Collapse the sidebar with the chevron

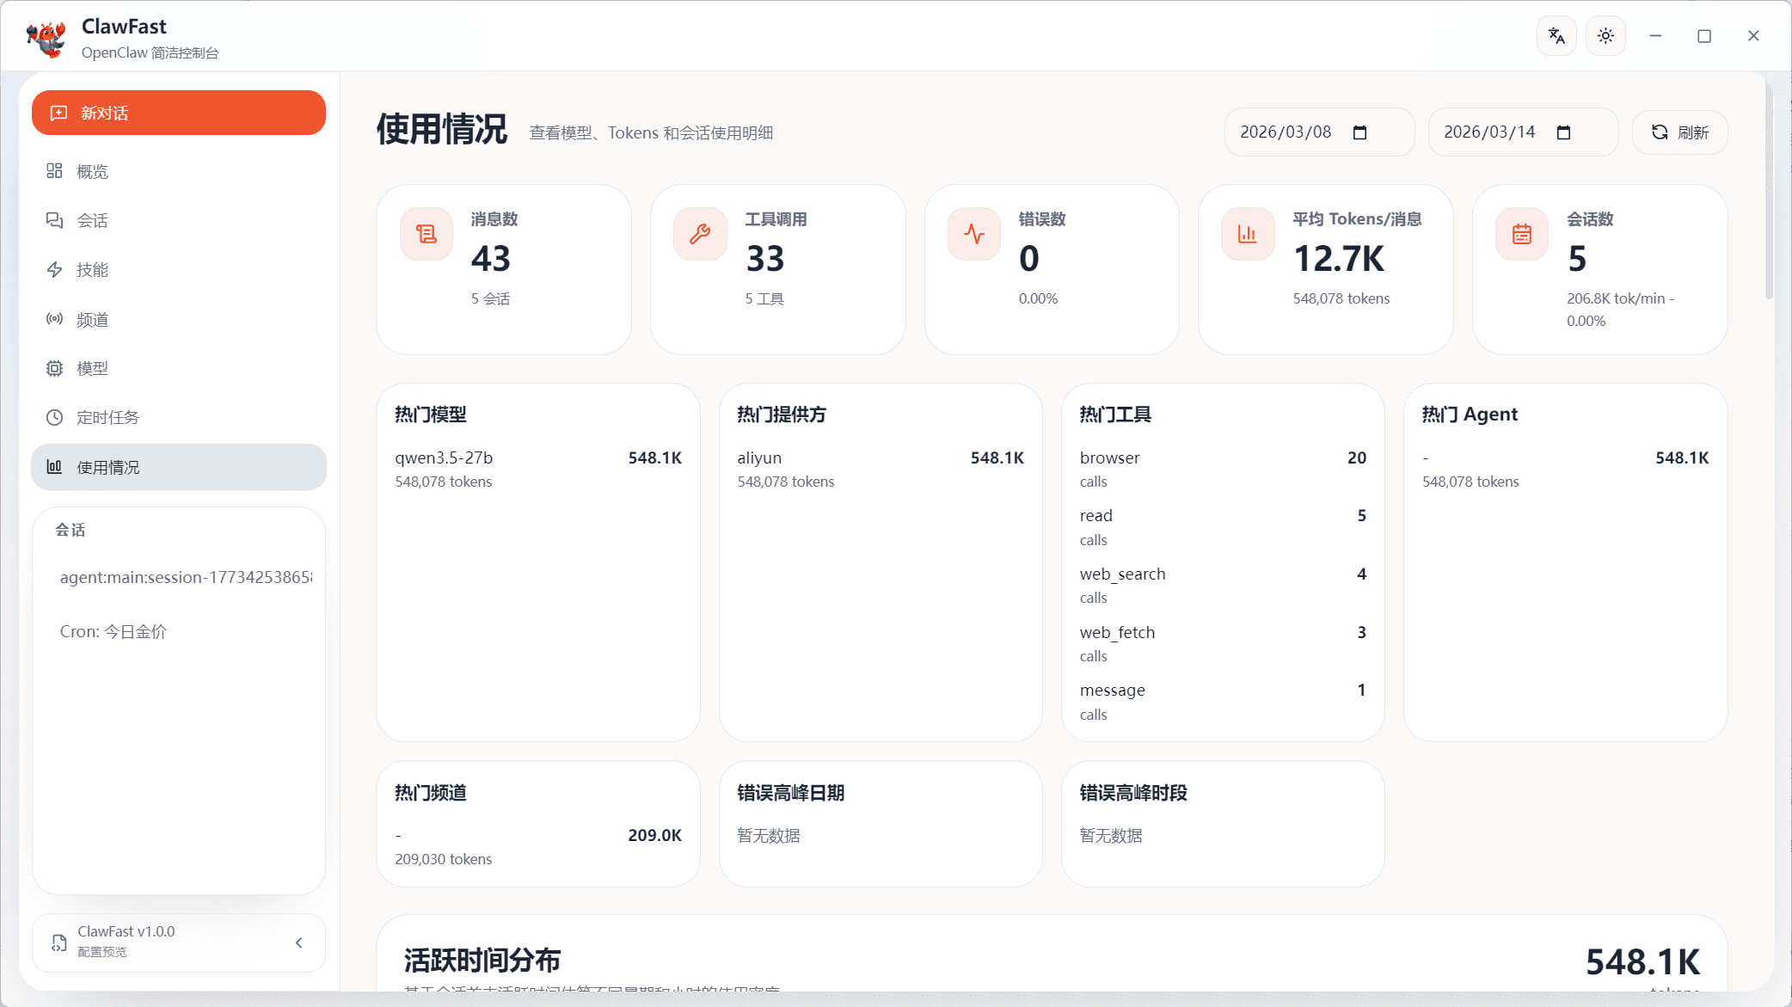click(298, 943)
